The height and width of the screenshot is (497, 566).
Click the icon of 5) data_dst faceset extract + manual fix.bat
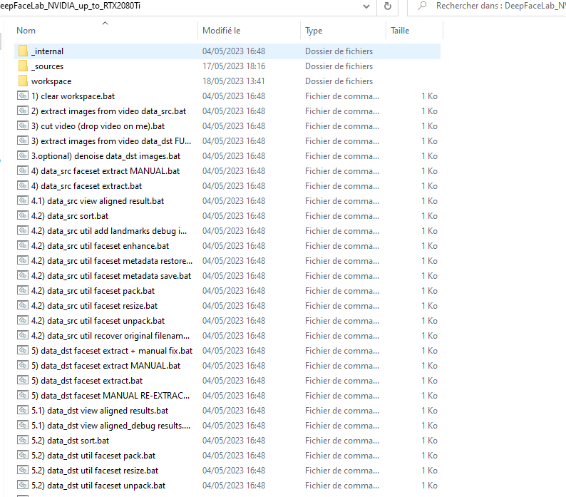point(23,350)
